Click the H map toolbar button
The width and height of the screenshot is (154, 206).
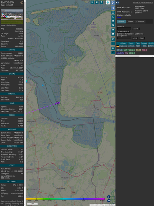click(x=97, y=2)
